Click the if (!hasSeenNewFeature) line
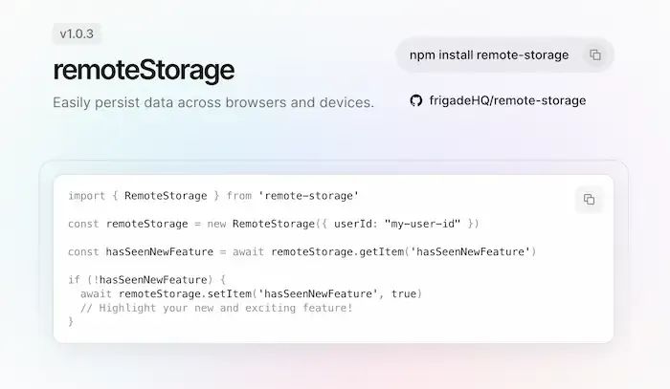The height and width of the screenshot is (389, 670). (x=146, y=280)
